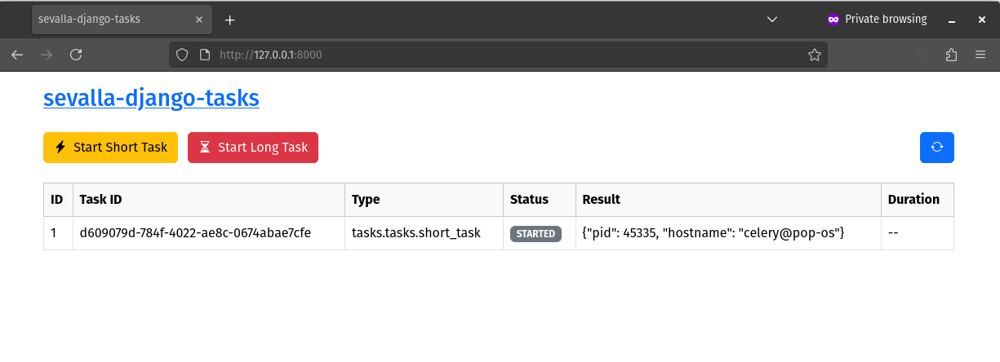Bookmark this page with the star icon
This screenshot has width=1000, height=362.
814,55
